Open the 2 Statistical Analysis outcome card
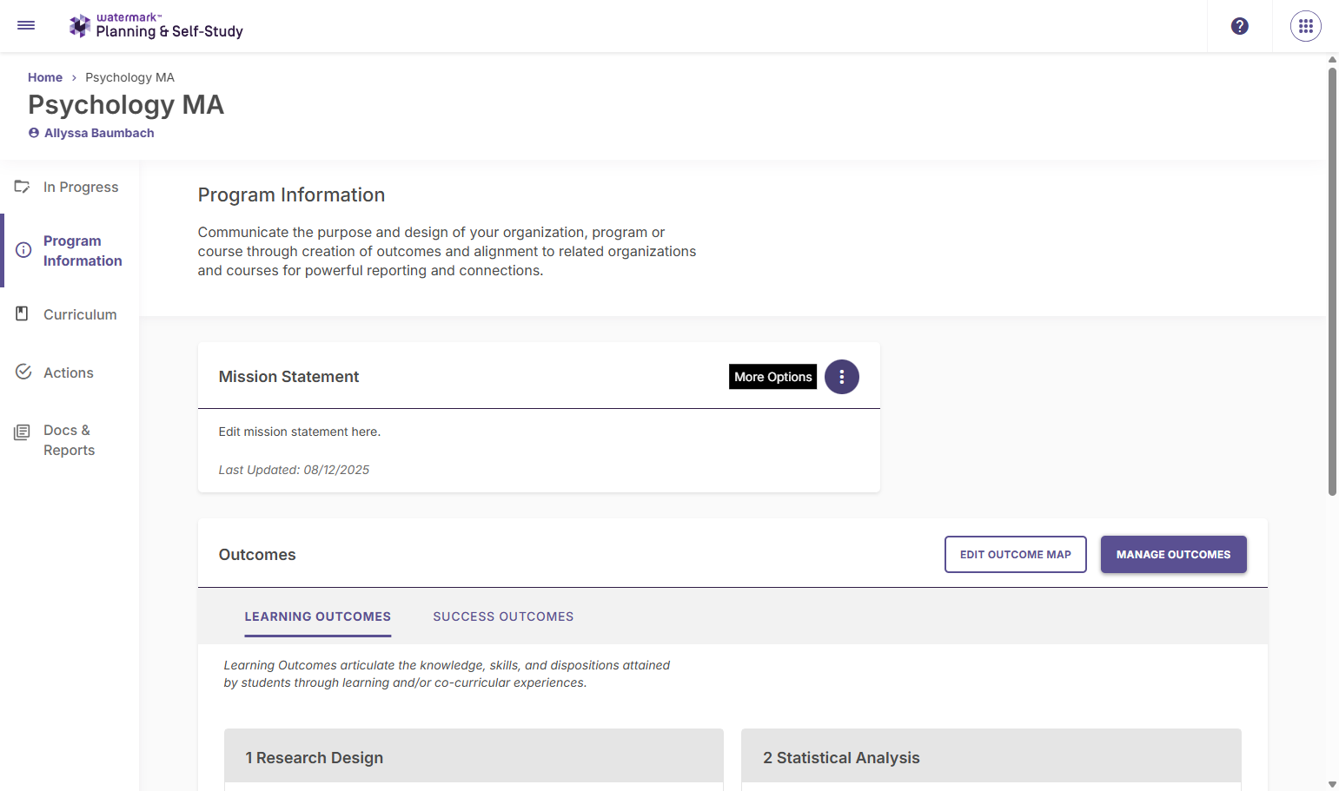The height and width of the screenshot is (791, 1339). [991, 757]
